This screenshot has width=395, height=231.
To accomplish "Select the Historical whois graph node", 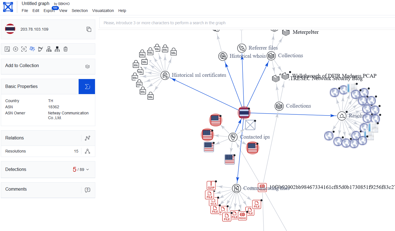I will [x=223, y=56].
